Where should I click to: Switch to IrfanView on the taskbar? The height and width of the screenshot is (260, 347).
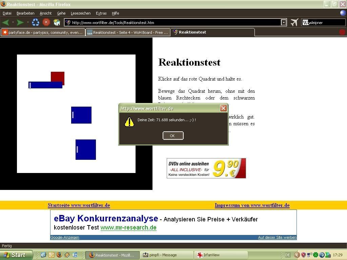(x=221, y=255)
